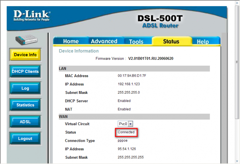Open the Tools tab
240x164 pixels.
coord(136,41)
